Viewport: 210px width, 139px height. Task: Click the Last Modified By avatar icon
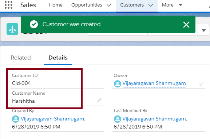click(x=118, y=119)
